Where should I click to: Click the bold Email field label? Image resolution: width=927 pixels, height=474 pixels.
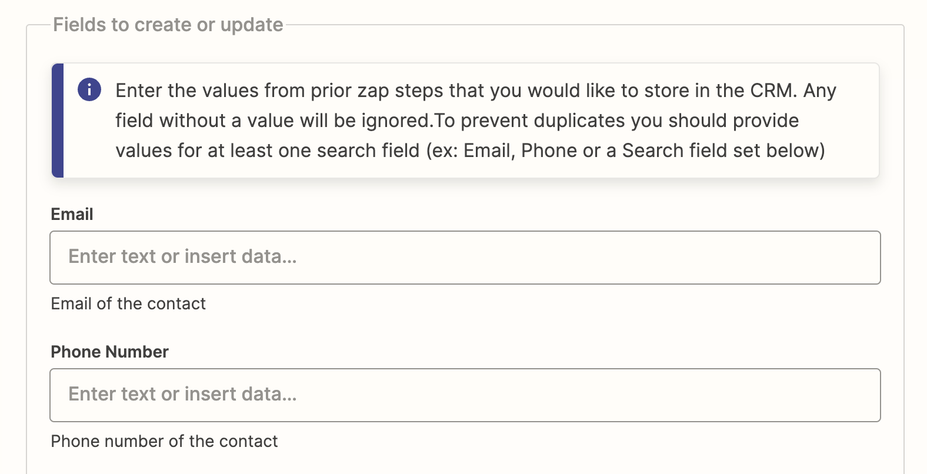click(x=72, y=214)
